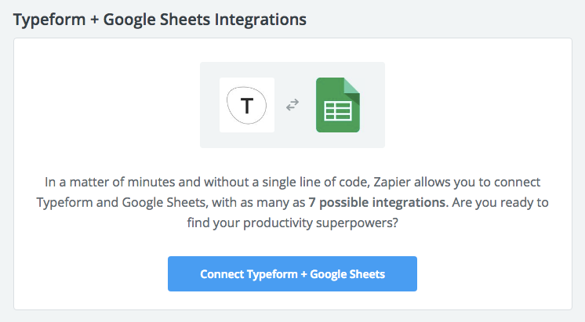Click the "Are you ready to" question text
Screen dimensions: 585x322
point(500,202)
